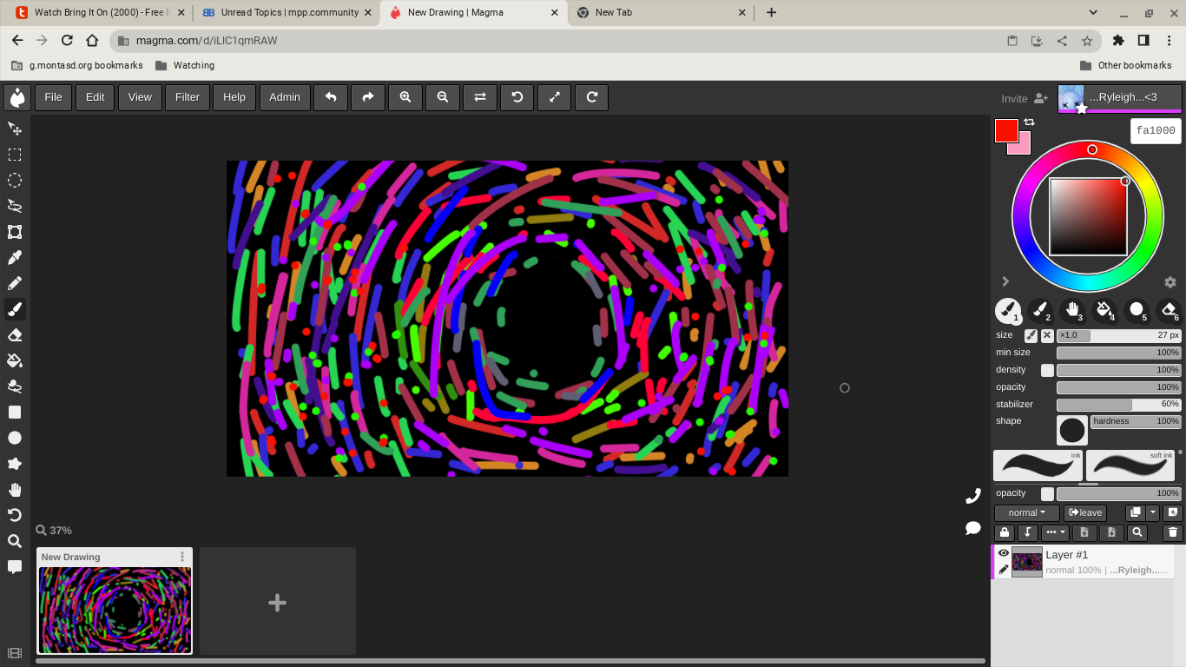
Task: Open the chat bubble panel
Action: [x=973, y=528]
